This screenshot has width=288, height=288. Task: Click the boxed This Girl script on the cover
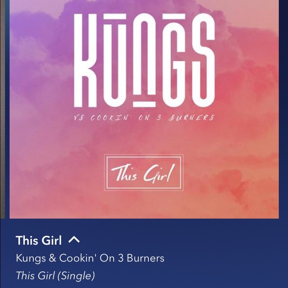(144, 172)
